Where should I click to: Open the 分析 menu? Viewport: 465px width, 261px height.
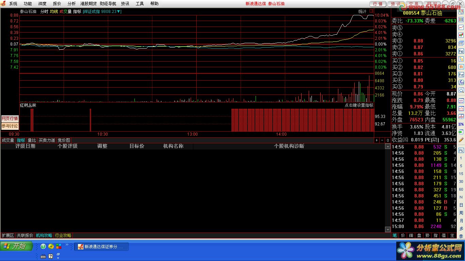(71, 4)
